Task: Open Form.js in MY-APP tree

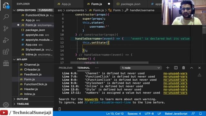Action: point(33,79)
